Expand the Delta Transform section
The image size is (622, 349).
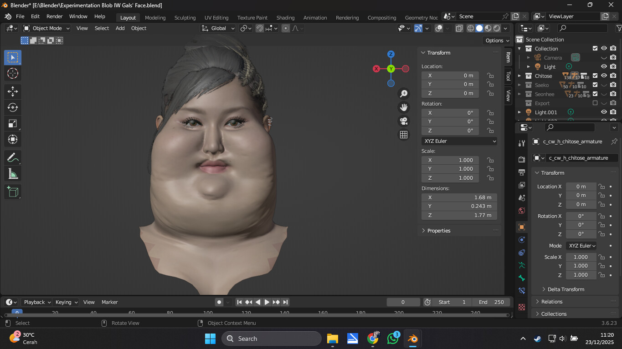[565, 289]
